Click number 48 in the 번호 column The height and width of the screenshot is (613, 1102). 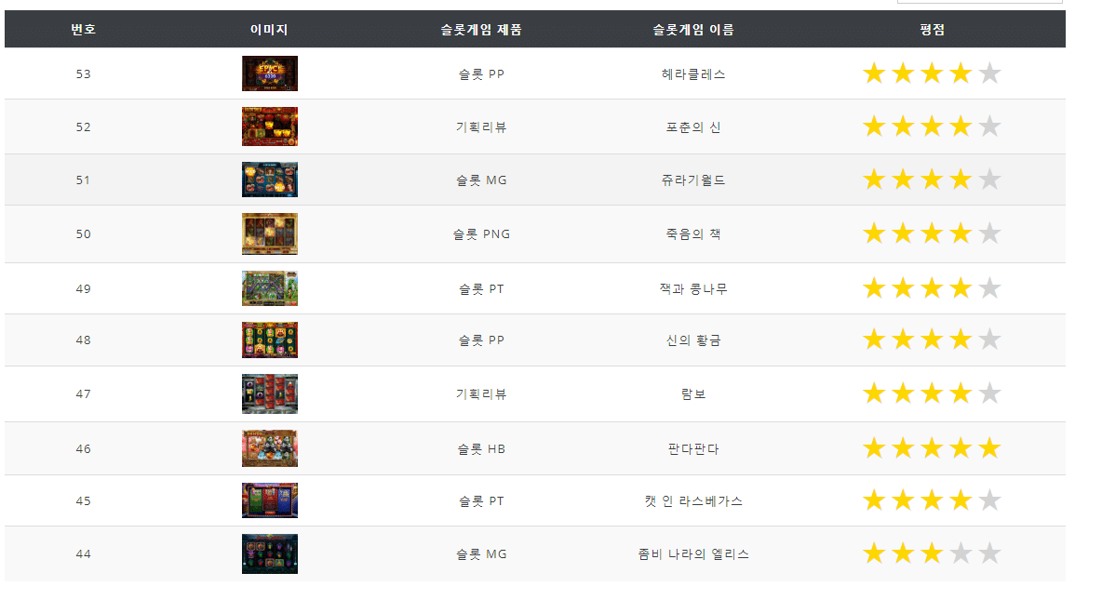click(x=83, y=340)
